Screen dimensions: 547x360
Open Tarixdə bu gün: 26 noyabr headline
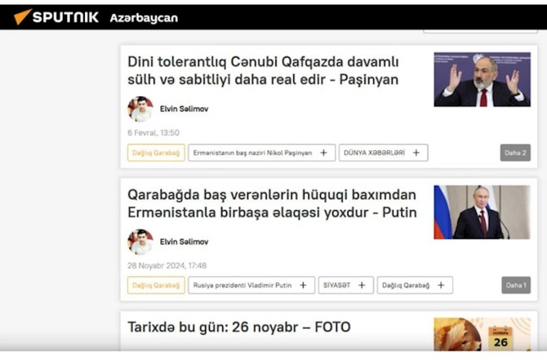[x=239, y=327]
